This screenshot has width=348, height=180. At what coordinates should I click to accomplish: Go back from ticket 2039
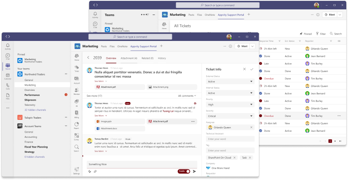(88, 58)
